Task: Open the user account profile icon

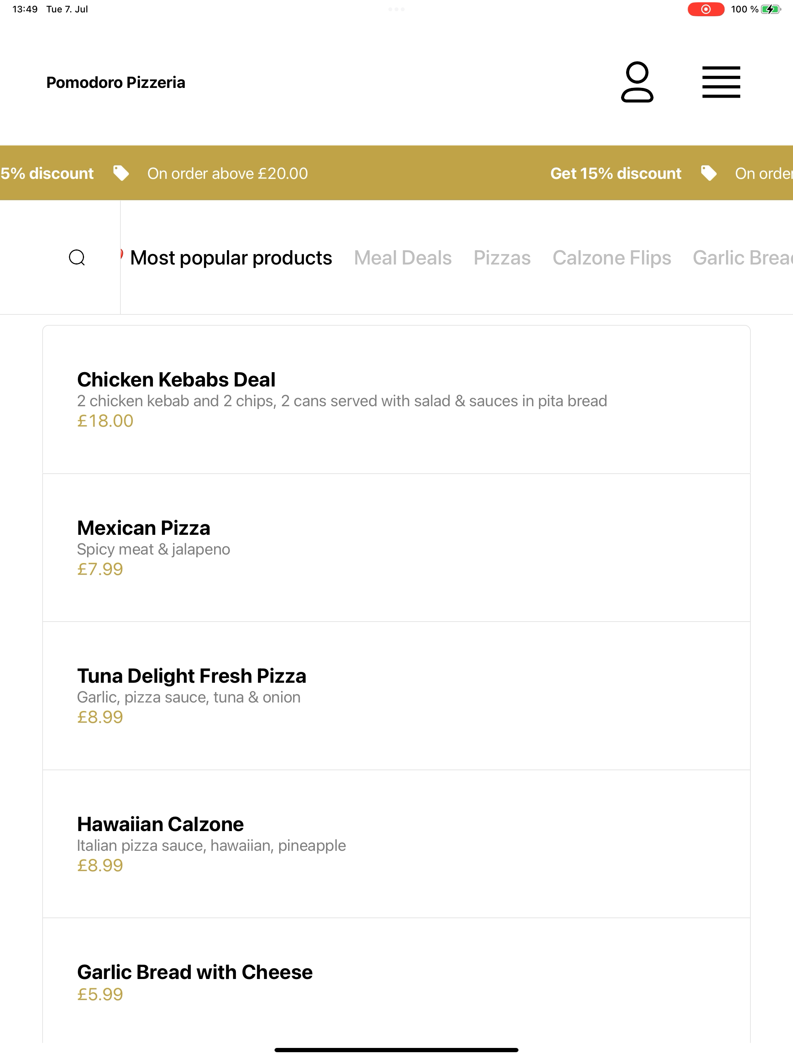Action: (637, 82)
